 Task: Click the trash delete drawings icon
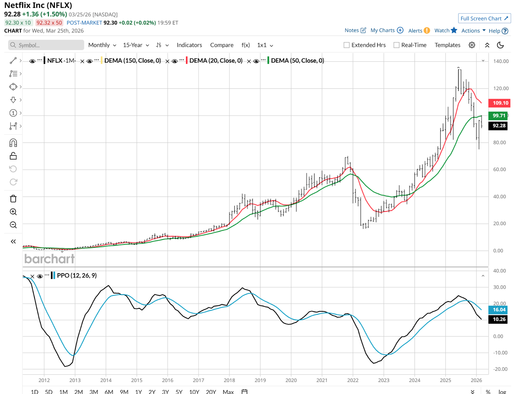pos(13,199)
